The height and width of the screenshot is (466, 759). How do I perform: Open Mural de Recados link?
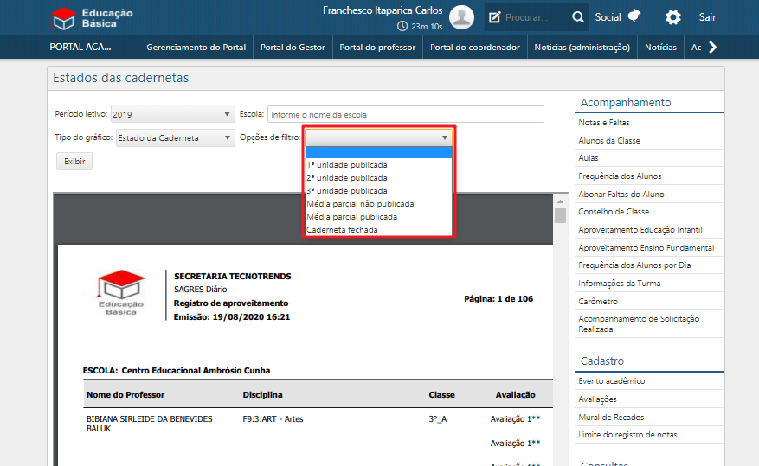(611, 418)
